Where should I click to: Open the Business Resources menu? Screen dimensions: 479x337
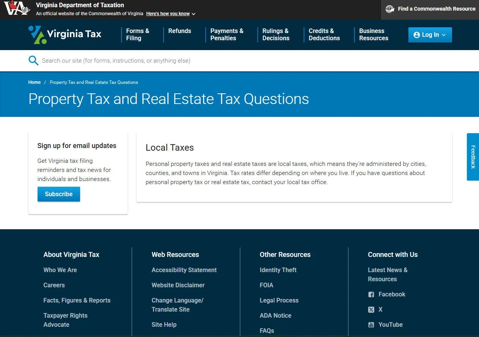pyautogui.click(x=373, y=35)
